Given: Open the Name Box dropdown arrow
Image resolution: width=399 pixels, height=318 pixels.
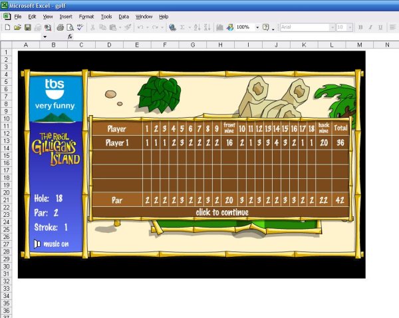Looking at the screenshot, I should coord(45,37).
